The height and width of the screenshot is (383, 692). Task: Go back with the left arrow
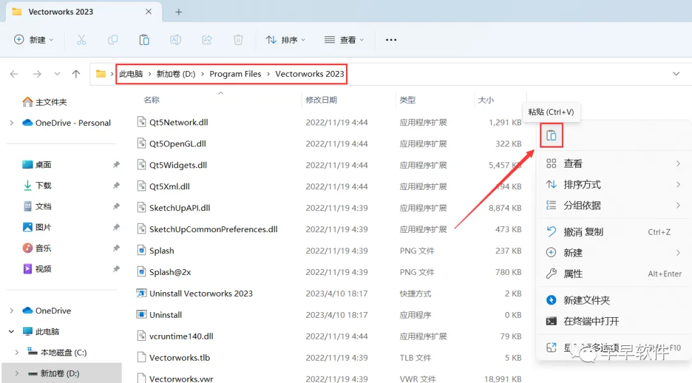click(x=14, y=74)
